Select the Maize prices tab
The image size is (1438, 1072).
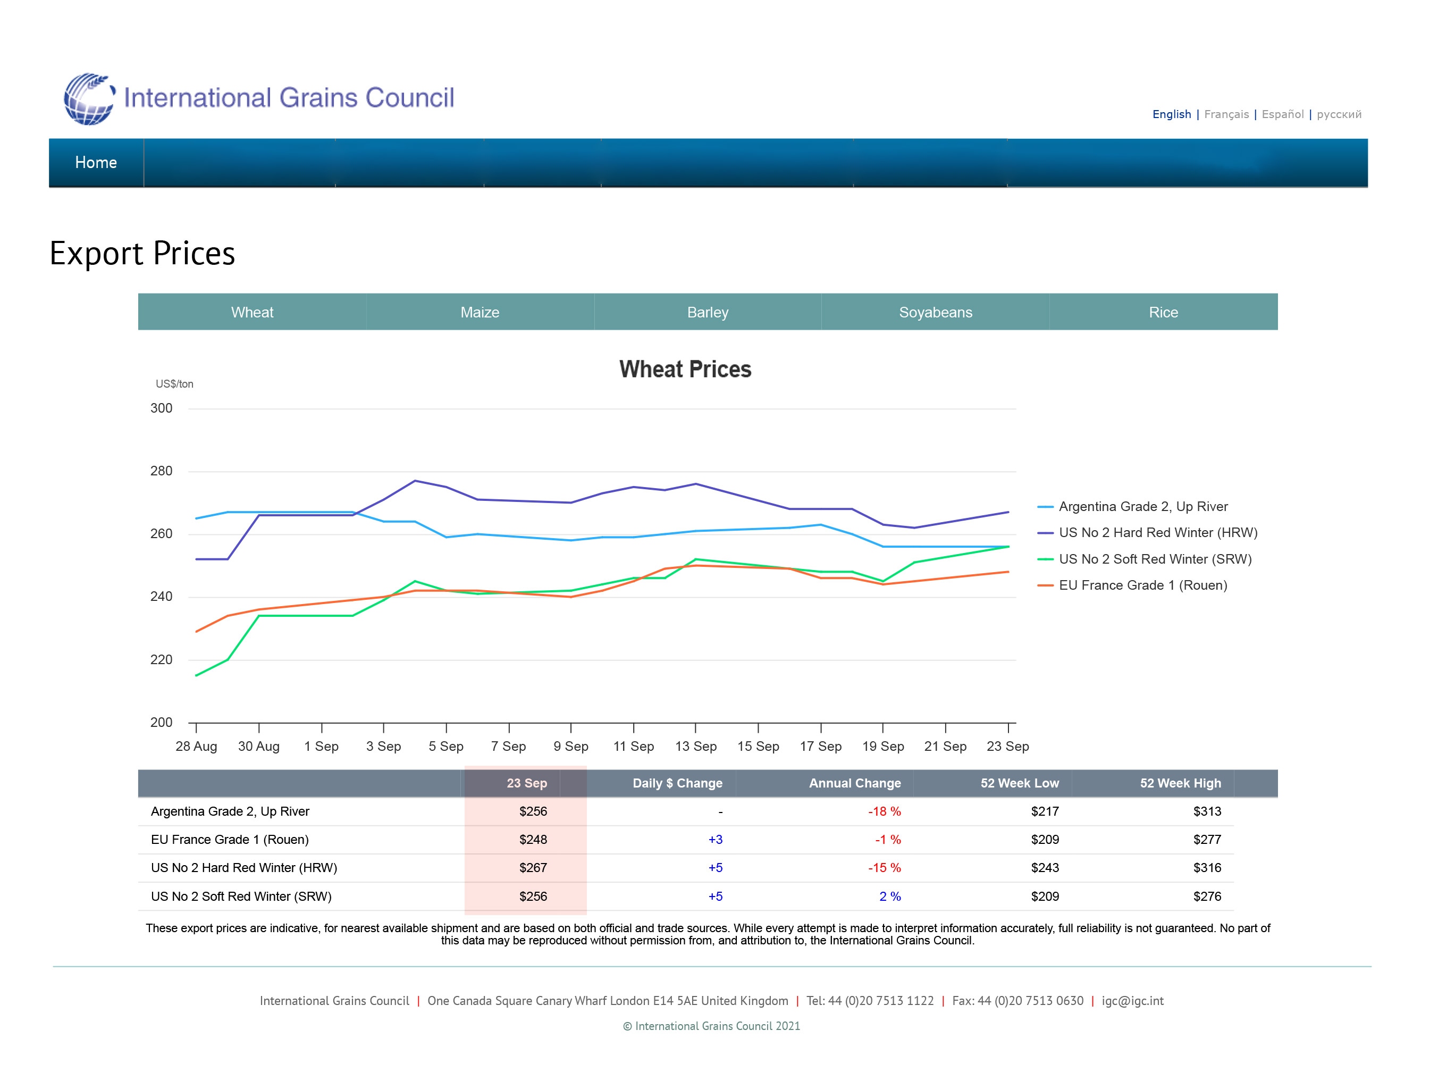[x=480, y=312]
